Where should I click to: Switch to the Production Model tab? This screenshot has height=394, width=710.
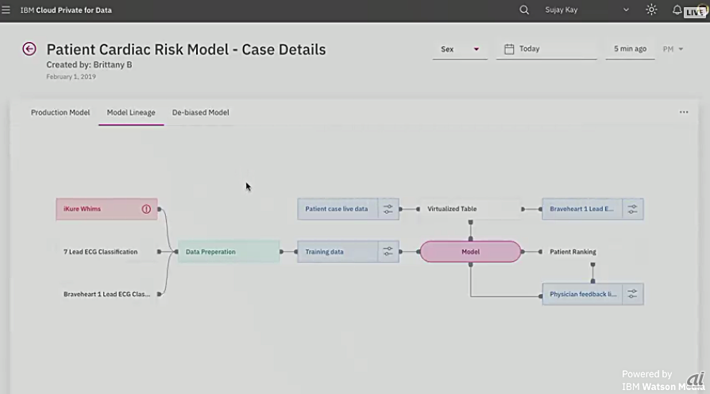point(60,113)
